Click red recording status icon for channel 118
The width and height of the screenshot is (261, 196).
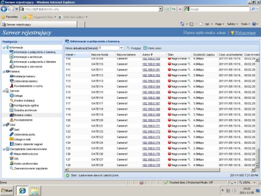(169, 109)
